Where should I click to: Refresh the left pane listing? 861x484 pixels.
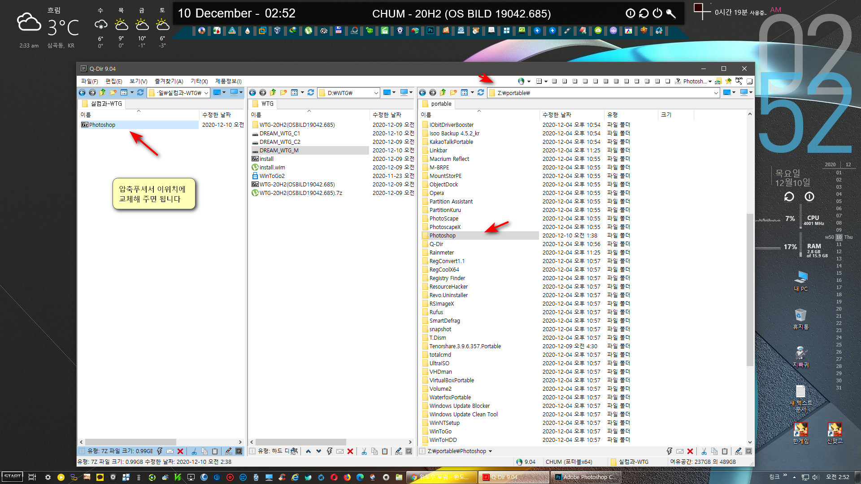pos(140,93)
